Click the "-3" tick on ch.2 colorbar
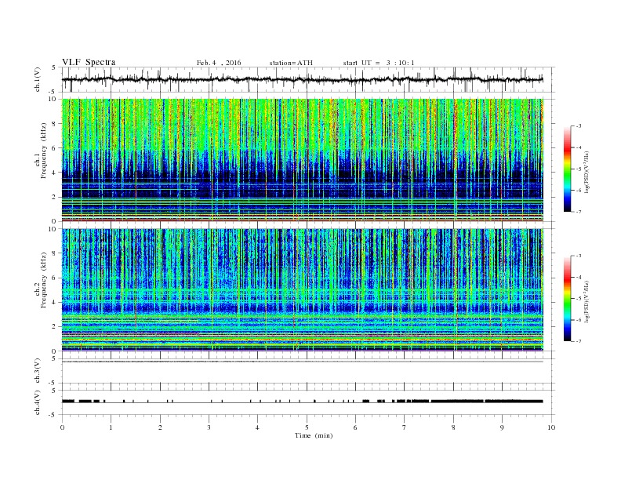 pyautogui.click(x=579, y=256)
